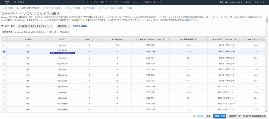Uncheck the selected t4g.micro row
This screenshot has height=119, width=269.
[x=4, y=52]
